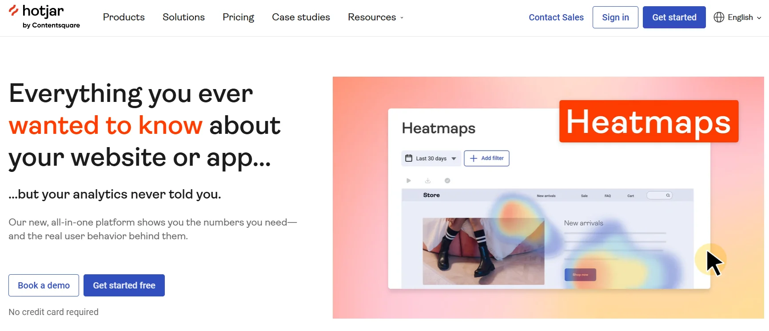Open the Solutions menu
769x331 pixels.
point(183,17)
